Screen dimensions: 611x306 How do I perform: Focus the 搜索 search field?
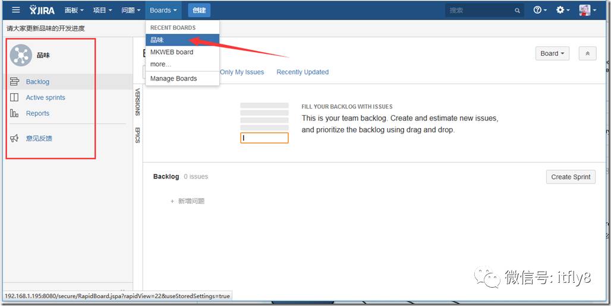pos(484,11)
